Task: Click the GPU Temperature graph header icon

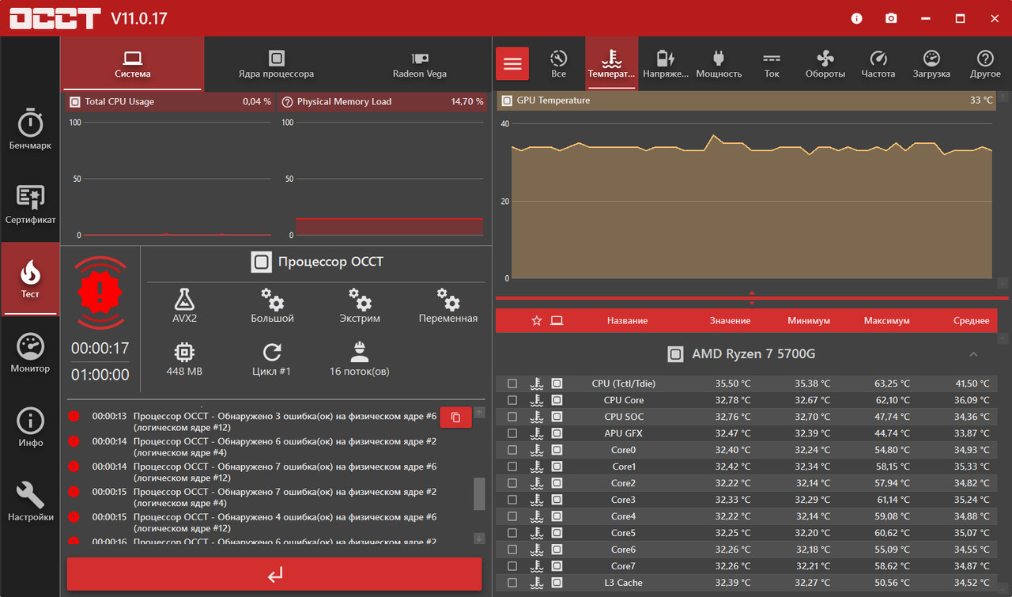Action: (x=506, y=100)
